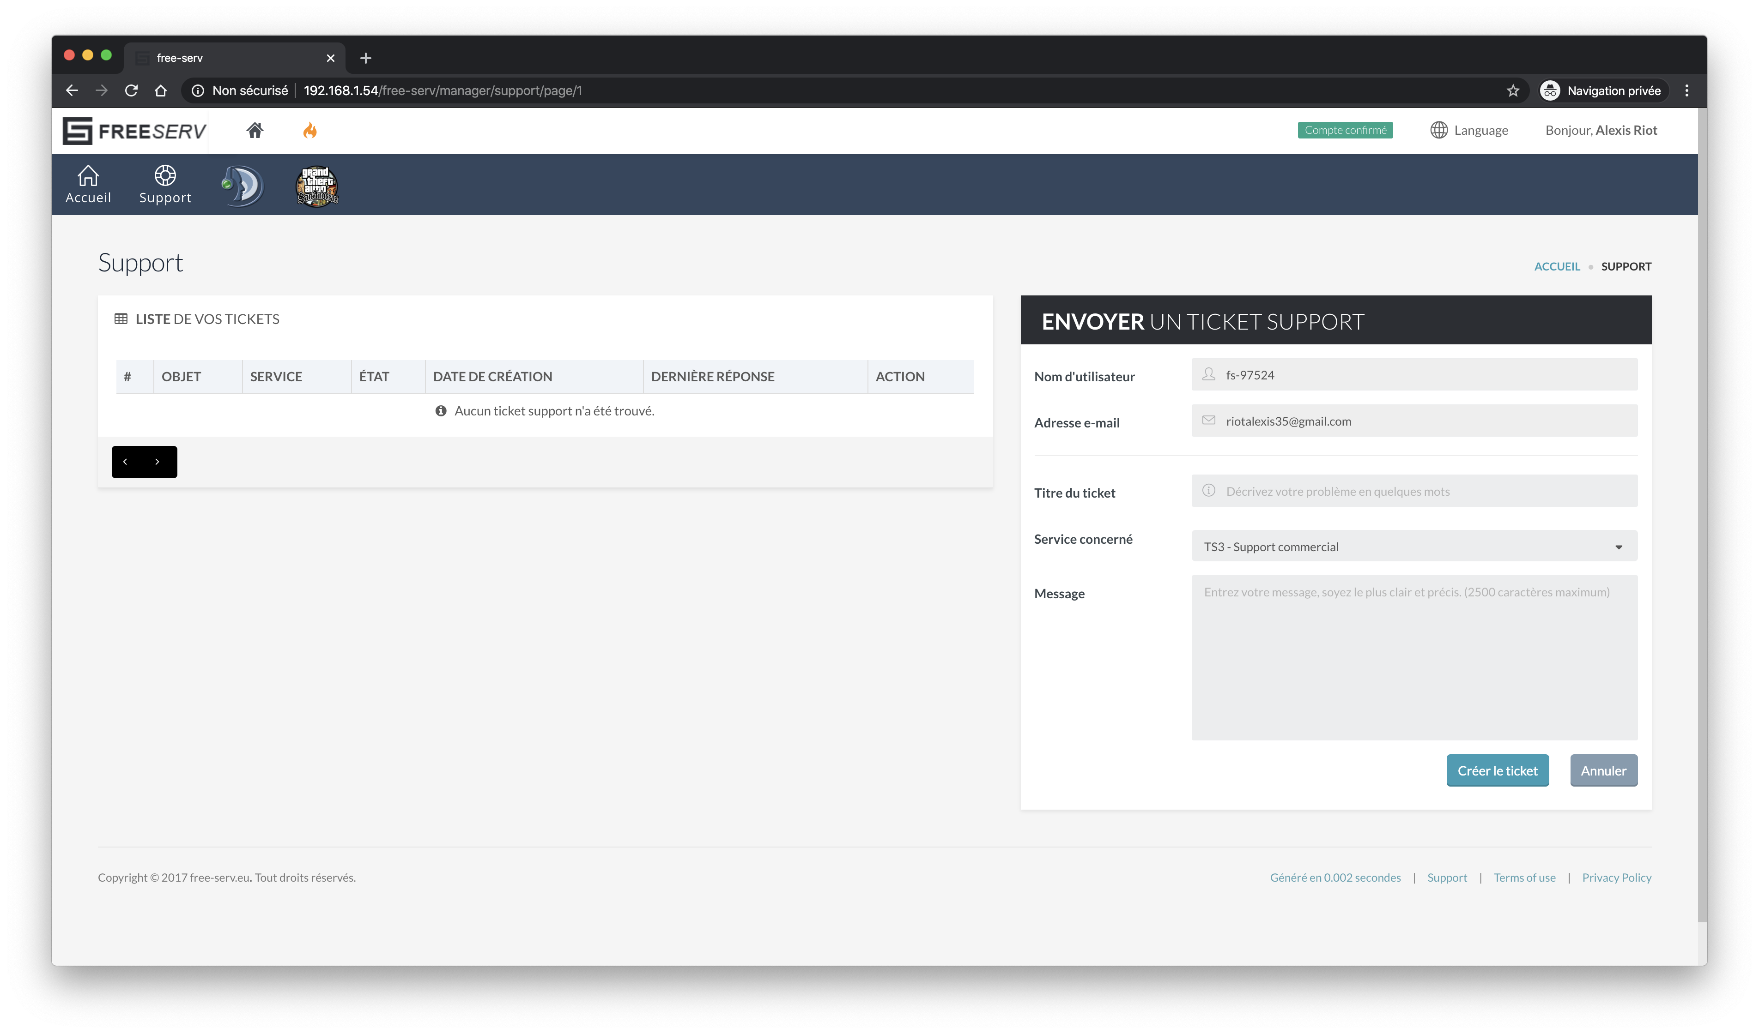Open the GTA San Andreas server icon
Screen dimensions: 1759x1034
click(x=318, y=186)
